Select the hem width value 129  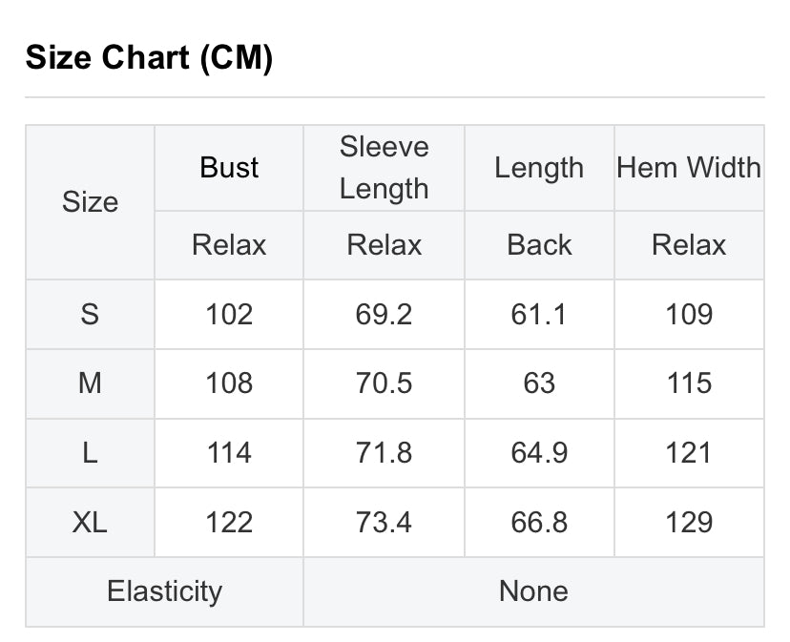pyautogui.click(x=689, y=522)
